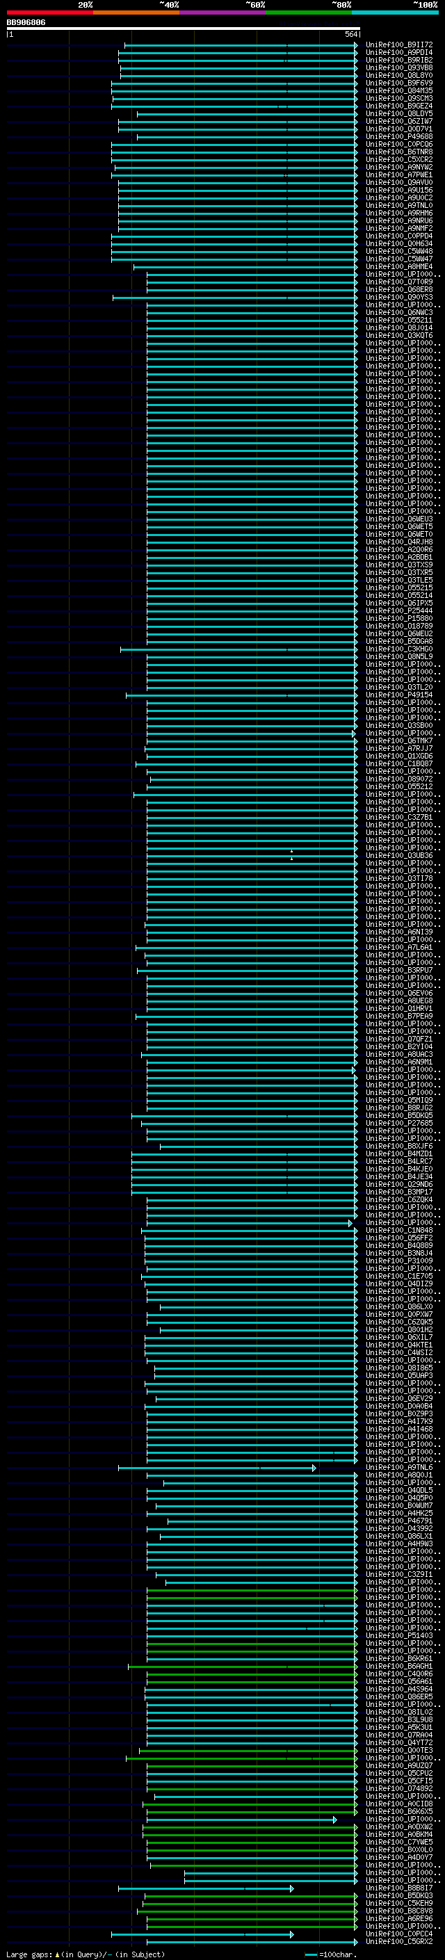
Task: Click the green ~80% identity legend segment
Action: point(308,13)
